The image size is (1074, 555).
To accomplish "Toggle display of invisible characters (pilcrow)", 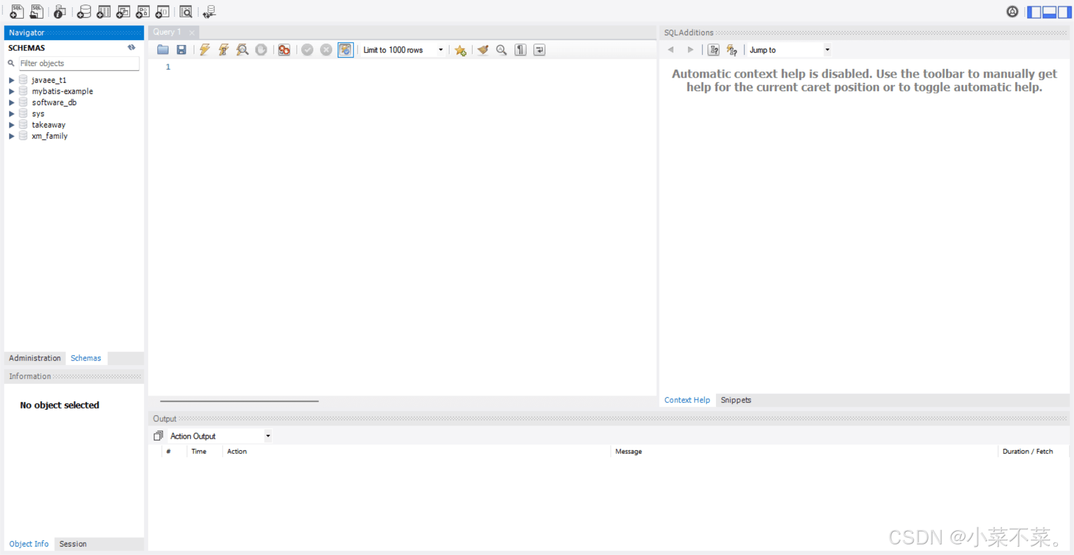I will [521, 50].
